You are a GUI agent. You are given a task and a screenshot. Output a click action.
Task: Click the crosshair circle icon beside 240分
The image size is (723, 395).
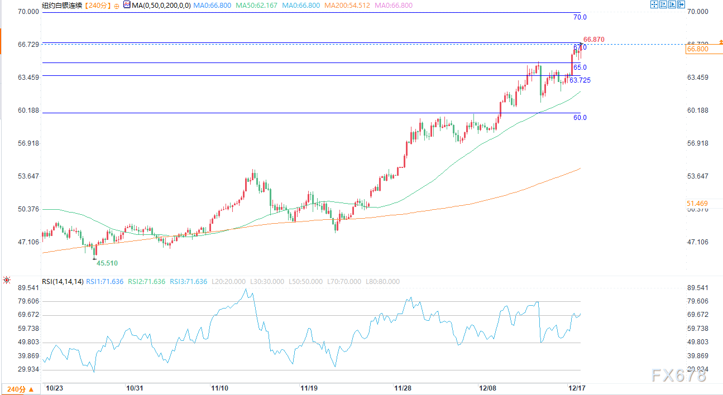[x=117, y=5]
